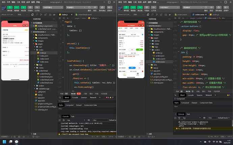The width and height of the screenshot is (233, 145).
Task: Select the Computed tab in right debugger
Action: point(185,103)
